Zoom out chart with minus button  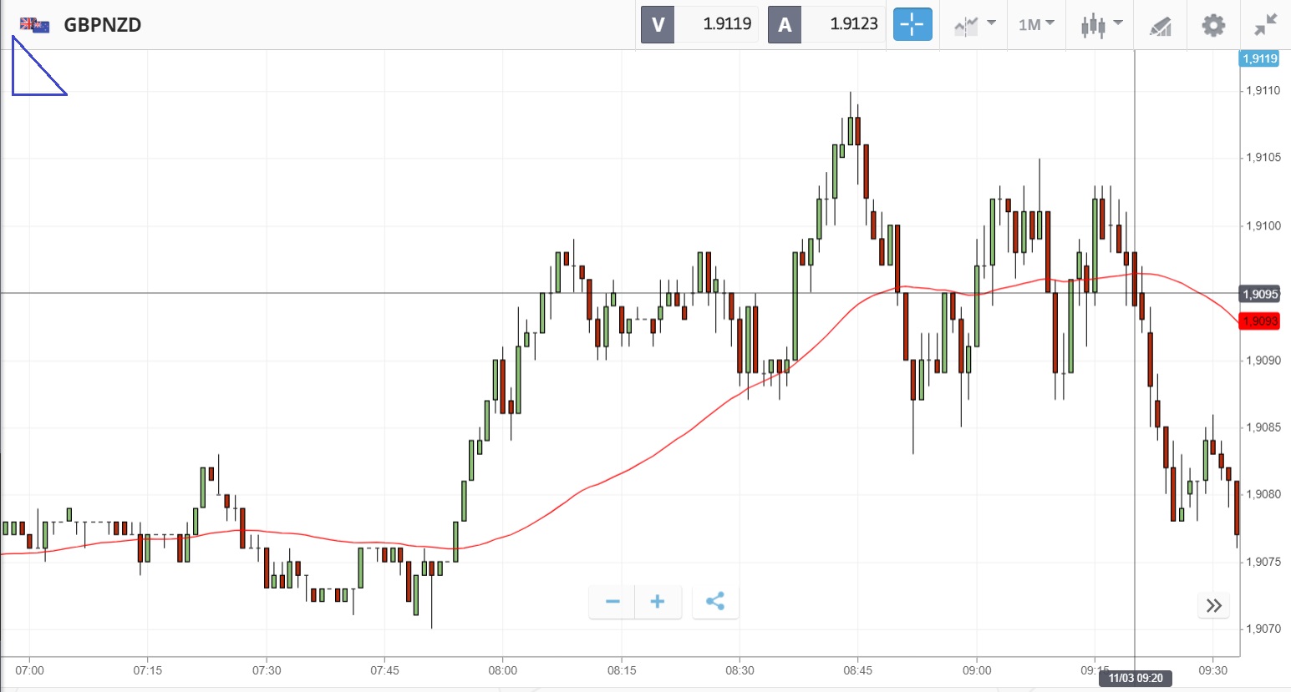pyautogui.click(x=612, y=602)
